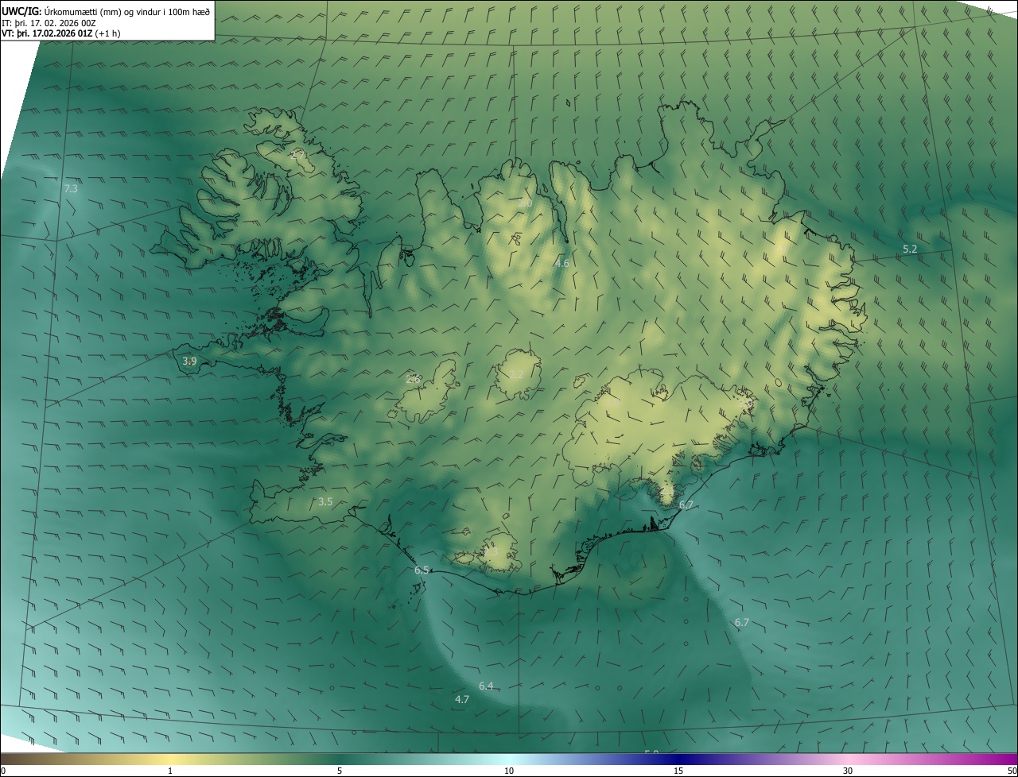
Task: Select the color scale tick labeled 1
Action: [170, 771]
